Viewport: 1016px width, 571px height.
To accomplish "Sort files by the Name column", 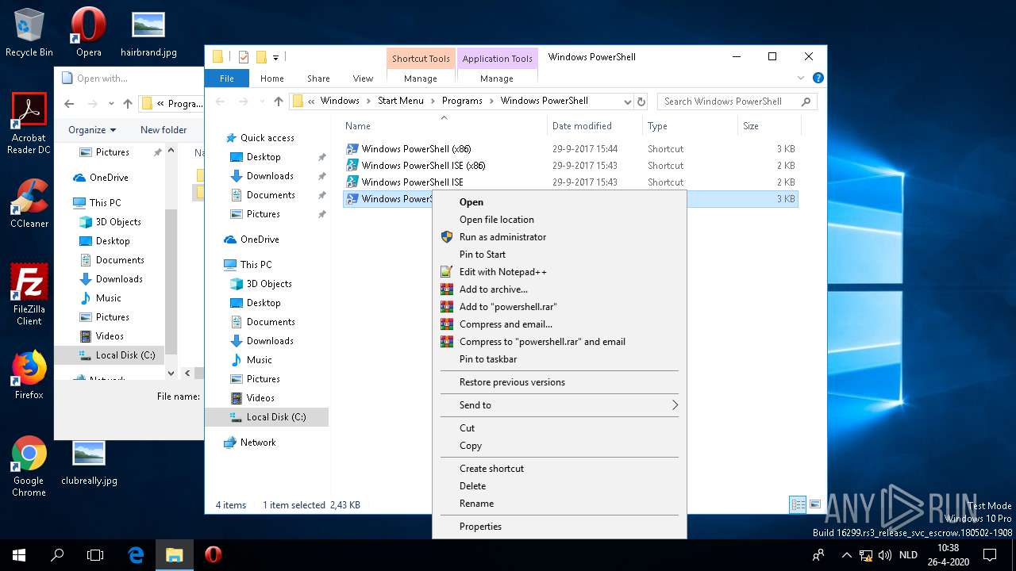I will [444, 126].
